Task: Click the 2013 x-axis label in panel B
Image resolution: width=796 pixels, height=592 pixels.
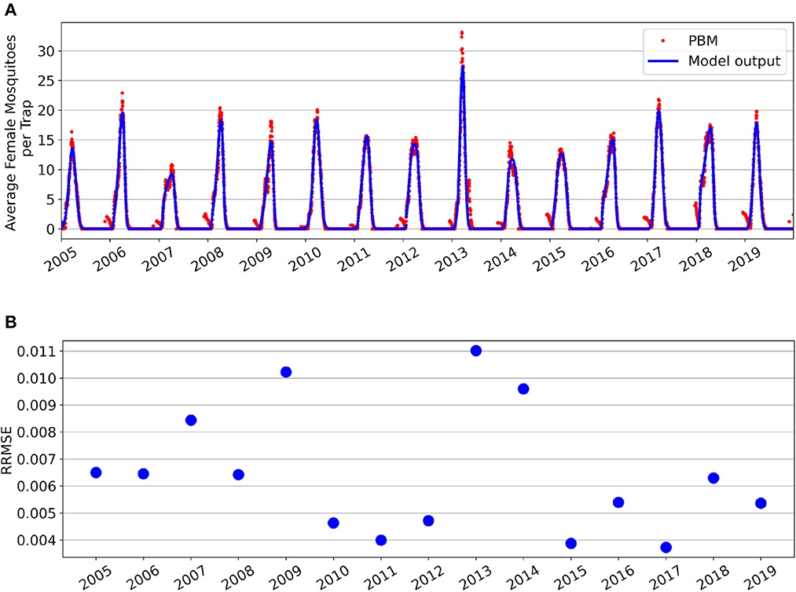Action: pyautogui.click(x=475, y=578)
